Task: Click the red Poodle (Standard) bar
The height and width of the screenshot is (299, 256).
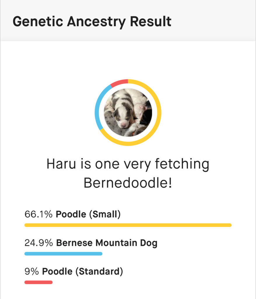Action: click(x=39, y=282)
